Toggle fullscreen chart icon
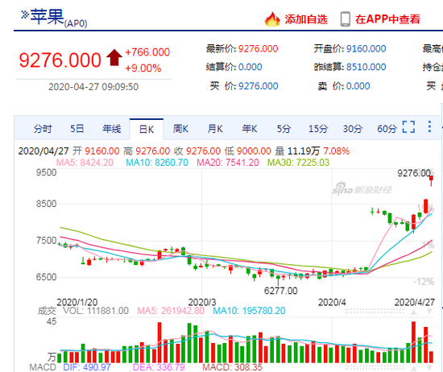 click(408, 126)
